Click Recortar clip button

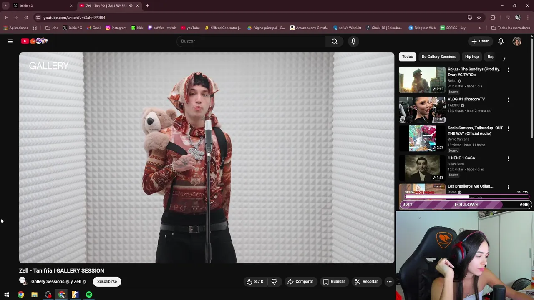click(366, 282)
